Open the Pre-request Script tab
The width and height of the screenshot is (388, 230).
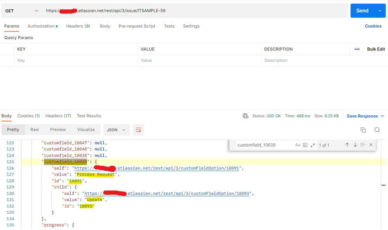click(x=137, y=26)
